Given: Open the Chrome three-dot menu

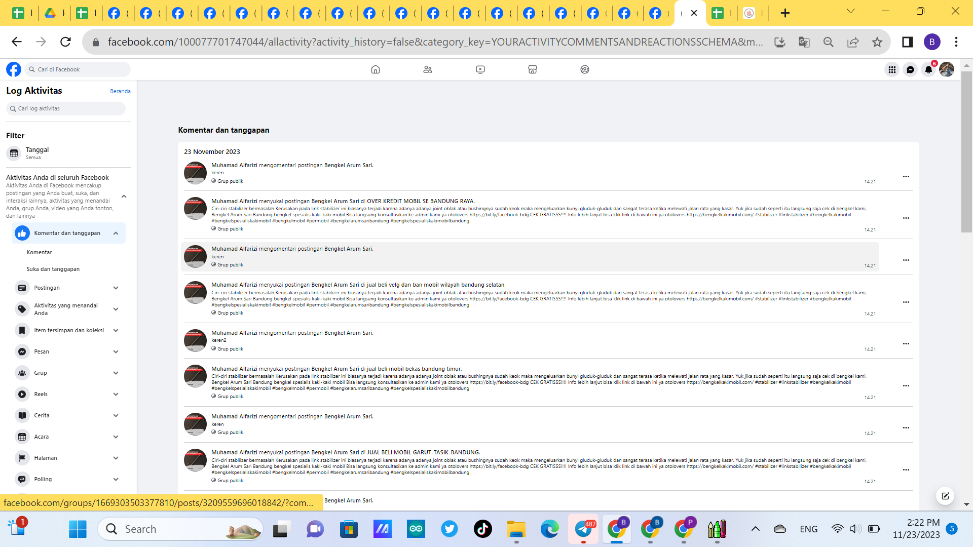Looking at the screenshot, I should point(956,42).
